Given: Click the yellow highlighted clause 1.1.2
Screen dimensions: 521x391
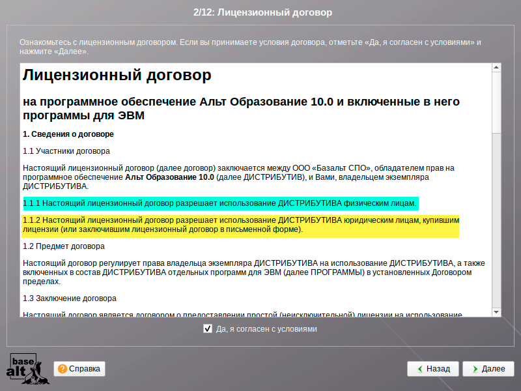Looking at the screenshot, I should [x=240, y=225].
